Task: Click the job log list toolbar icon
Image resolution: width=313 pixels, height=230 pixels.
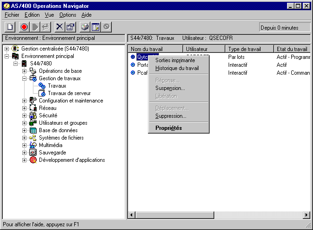Action: click(x=96, y=27)
